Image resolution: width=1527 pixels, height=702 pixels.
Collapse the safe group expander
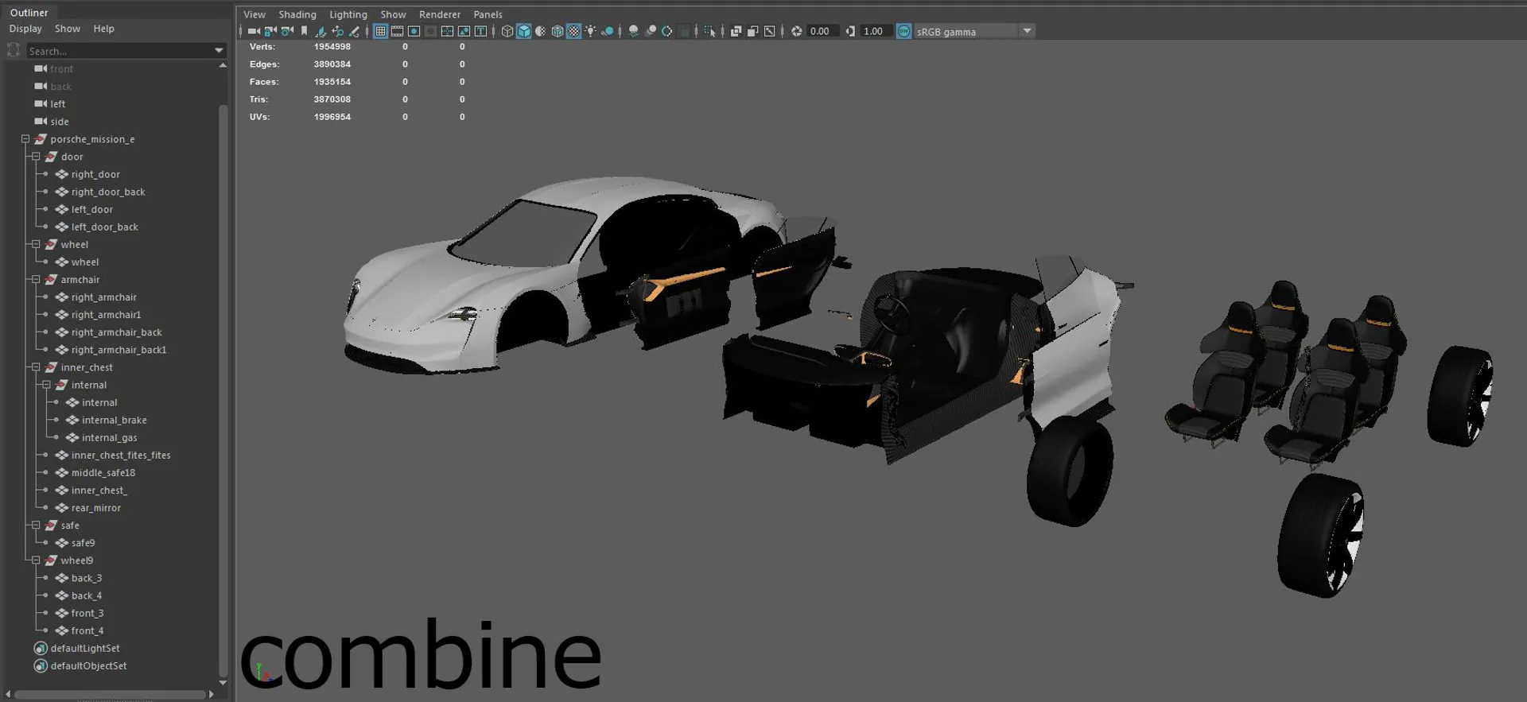pyautogui.click(x=36, y=526)
